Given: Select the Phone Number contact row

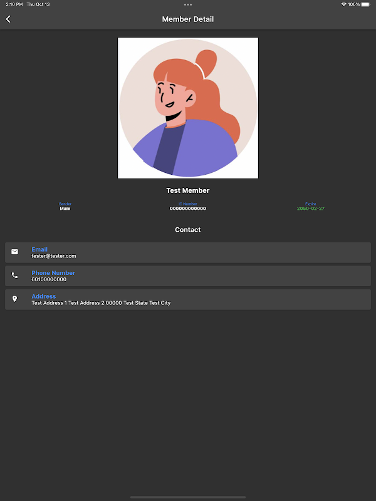Looking at the screenshot, I should coord(188,276).
